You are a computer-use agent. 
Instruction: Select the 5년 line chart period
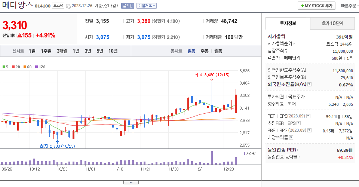(100, 51)
